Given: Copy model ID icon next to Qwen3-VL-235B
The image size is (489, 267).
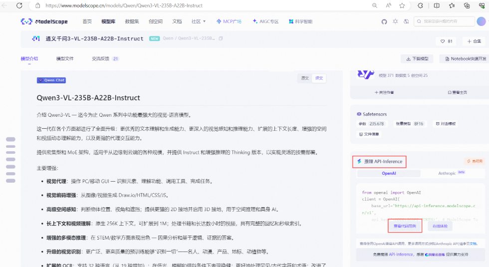Looking at the screenshot, I should point(221,38).
